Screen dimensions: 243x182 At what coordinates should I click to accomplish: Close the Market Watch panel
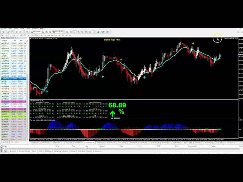coord(28,38)
